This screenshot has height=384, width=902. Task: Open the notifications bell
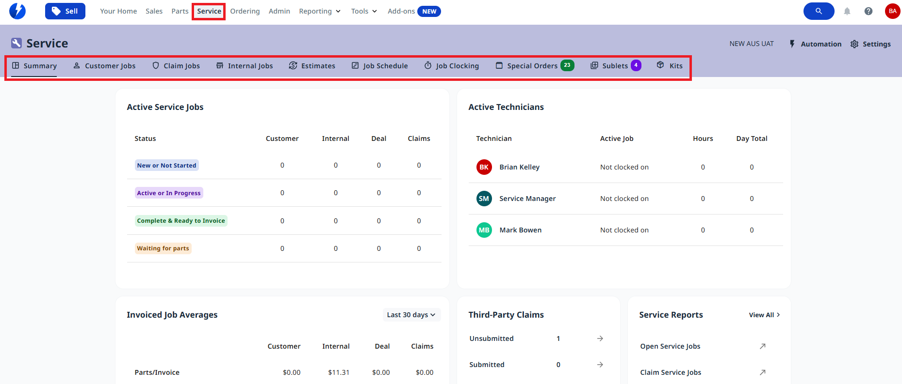pyautogui.click(x=847, y=11)
